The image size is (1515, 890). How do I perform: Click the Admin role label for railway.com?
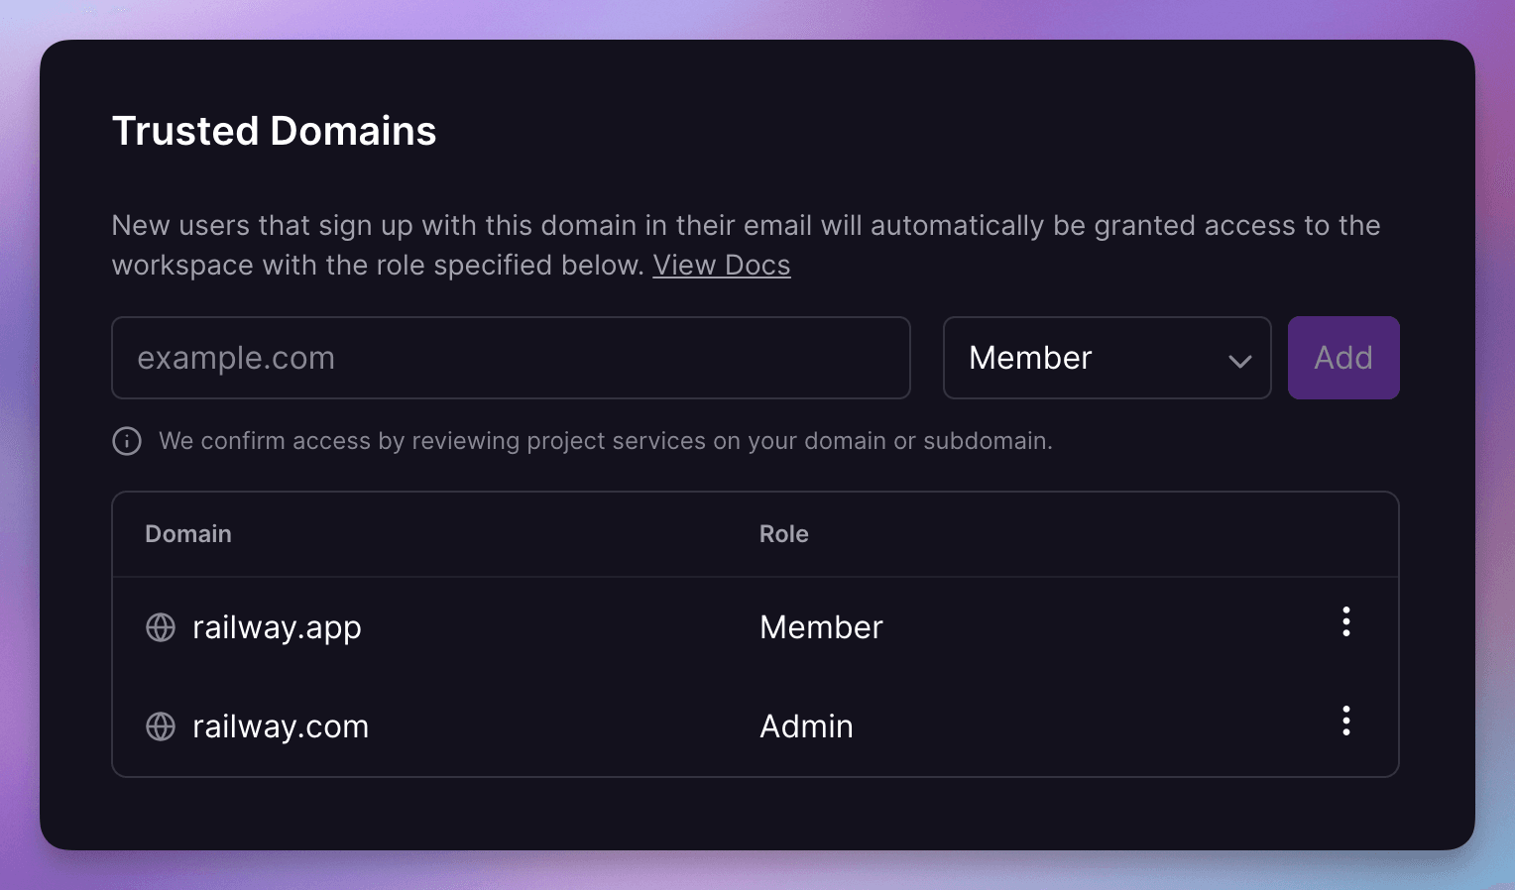(806, 725)
